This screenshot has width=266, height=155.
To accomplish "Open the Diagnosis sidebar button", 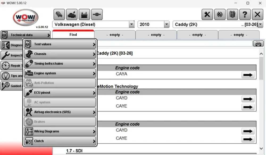I will [x=11, y=45].
